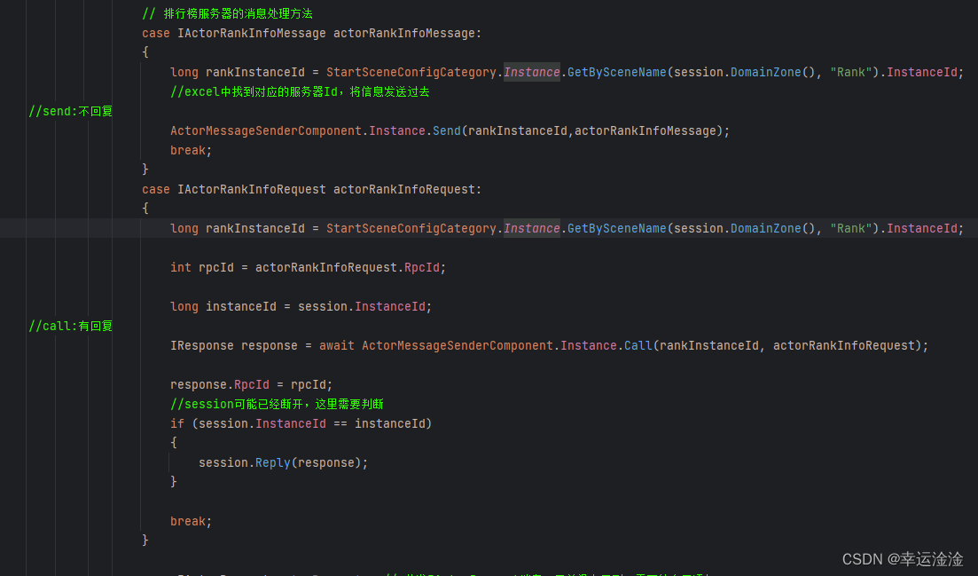Click 'ActorMessageSenderComponent' on the Send line
The width and height of the screenshot is (978, 576).
pyautogui.click(x=266, y=130)
